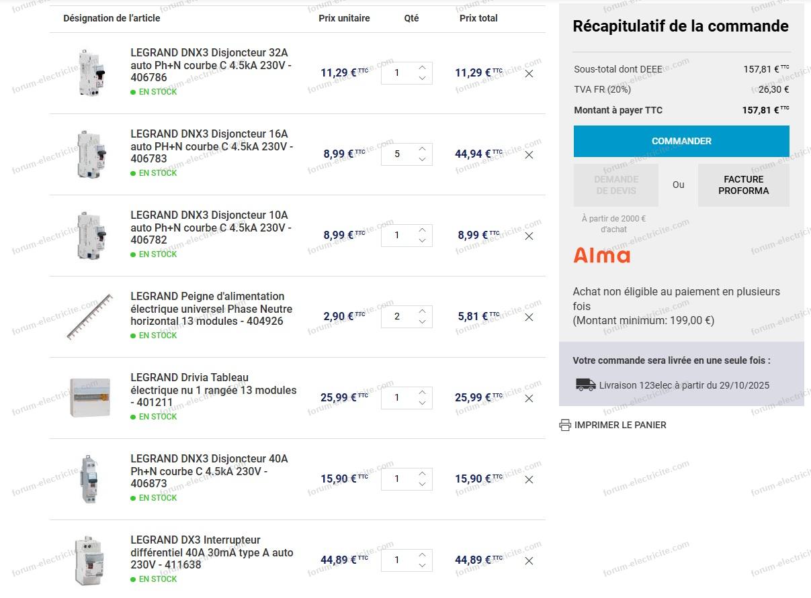
Task: Click the Alma payment logo
Action: point(601,256)
